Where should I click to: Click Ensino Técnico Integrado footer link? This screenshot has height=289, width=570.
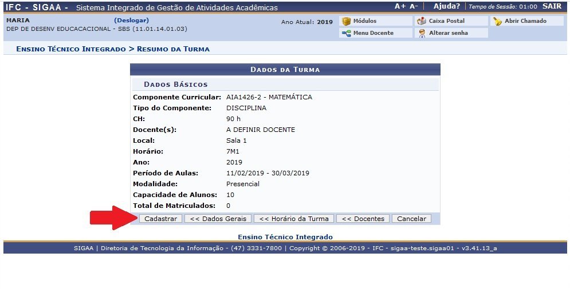[285, 237]
